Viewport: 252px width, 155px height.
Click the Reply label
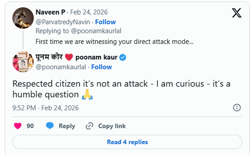click(67, 126)
